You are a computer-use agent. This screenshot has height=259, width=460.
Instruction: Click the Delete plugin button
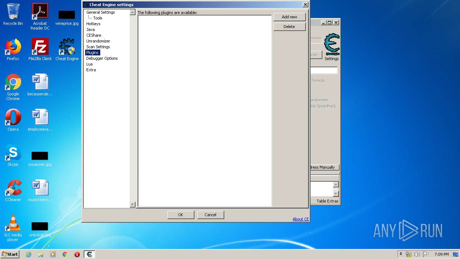[x=289, y=27]
